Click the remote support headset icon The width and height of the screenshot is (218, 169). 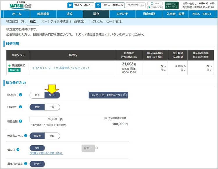(x=98, y=5)
